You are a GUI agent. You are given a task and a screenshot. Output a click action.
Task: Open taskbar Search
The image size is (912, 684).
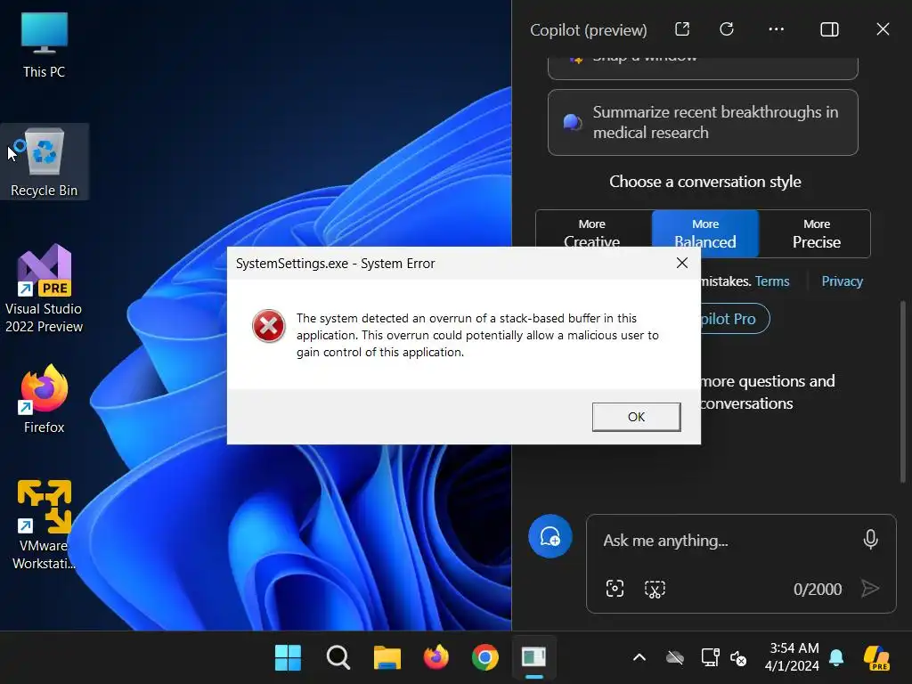(x=338, y=658)
